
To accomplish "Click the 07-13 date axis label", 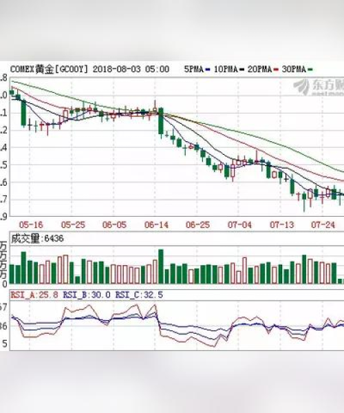I will (x=282, y=225).
